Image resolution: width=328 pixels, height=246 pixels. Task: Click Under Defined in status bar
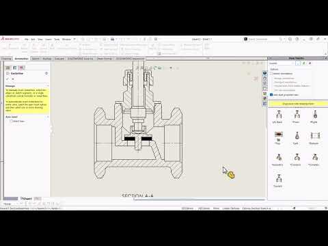pos(231,208)
